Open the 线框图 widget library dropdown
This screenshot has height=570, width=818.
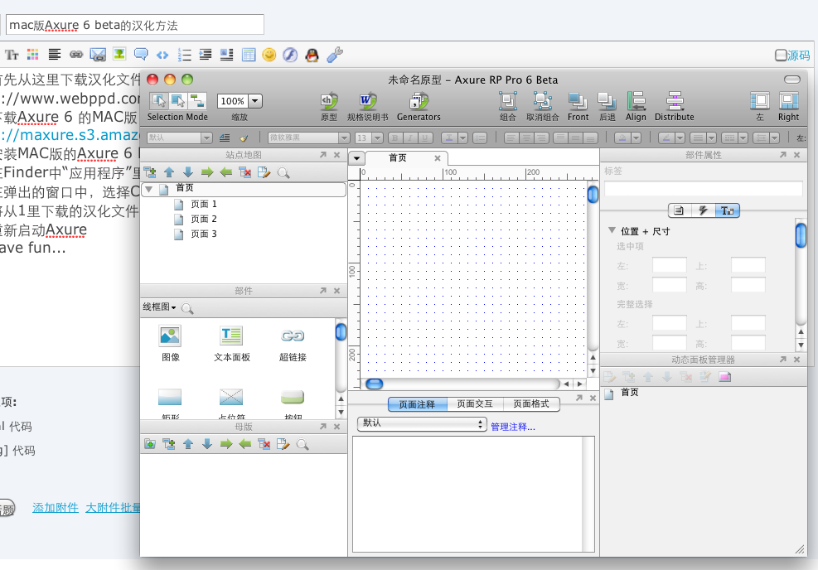pos(159,307)
